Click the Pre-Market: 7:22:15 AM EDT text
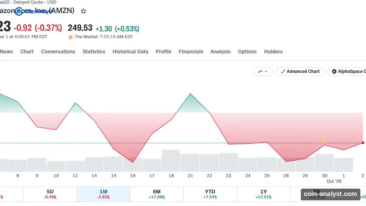Viewport: 366px width, 206px height. click(104, 37)
